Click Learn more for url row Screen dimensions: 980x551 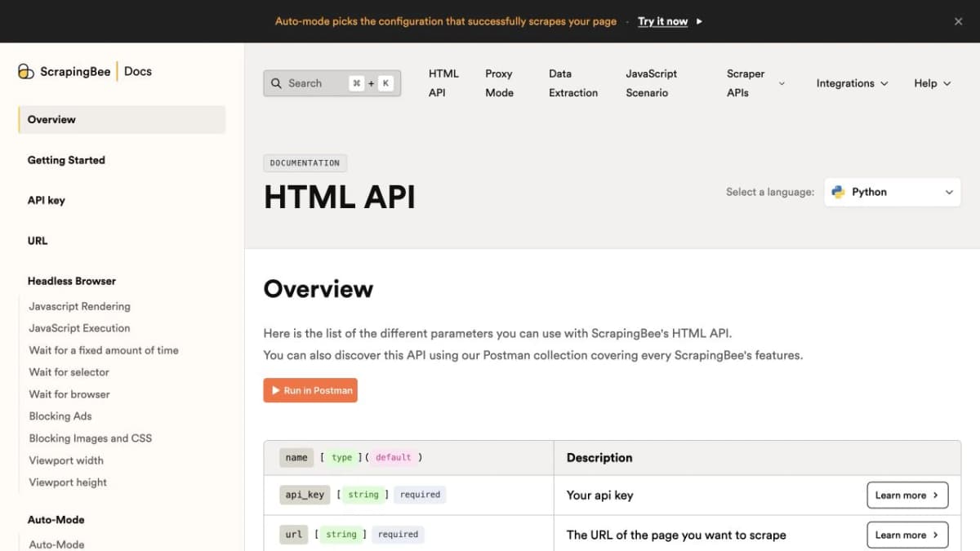tap(907, 535)
